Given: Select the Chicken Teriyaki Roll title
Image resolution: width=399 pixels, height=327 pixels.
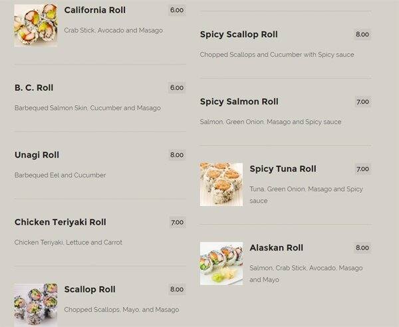Looking at the screenshot, I should click(x=60, y=222).
